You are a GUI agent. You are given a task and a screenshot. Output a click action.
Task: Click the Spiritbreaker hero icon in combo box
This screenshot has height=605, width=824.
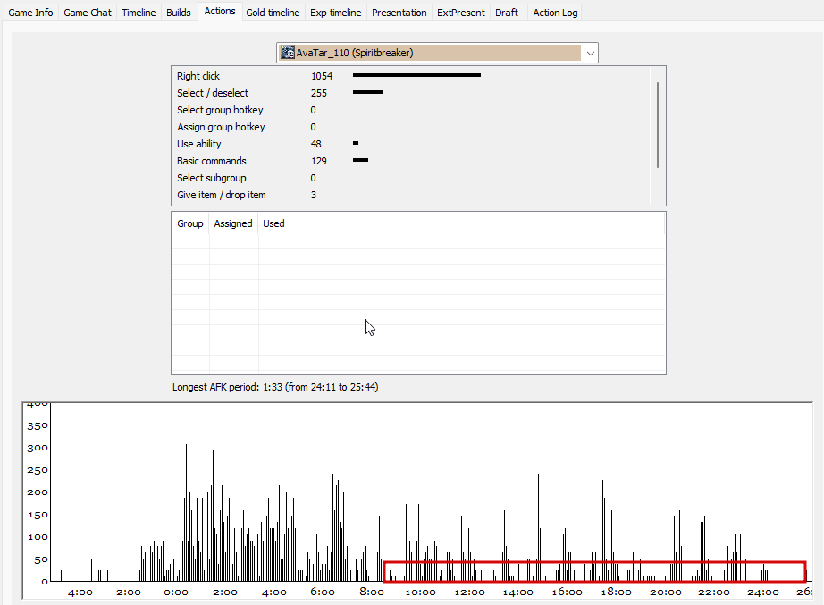pyautogui.click(x=288, y=53)
